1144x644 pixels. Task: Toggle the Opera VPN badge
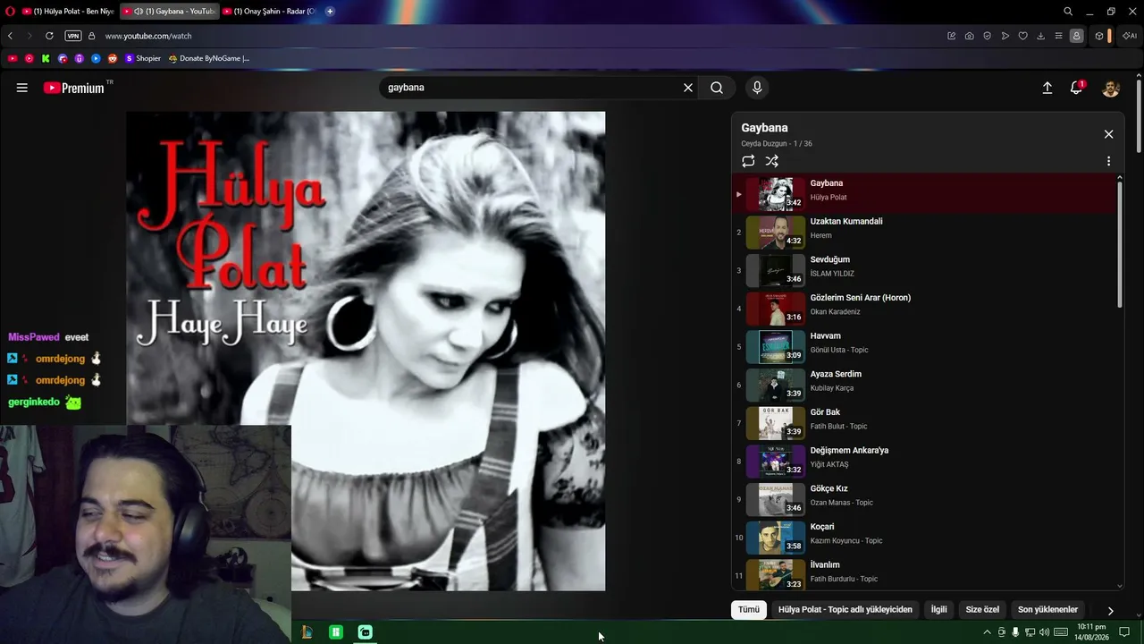pos(73,36)
